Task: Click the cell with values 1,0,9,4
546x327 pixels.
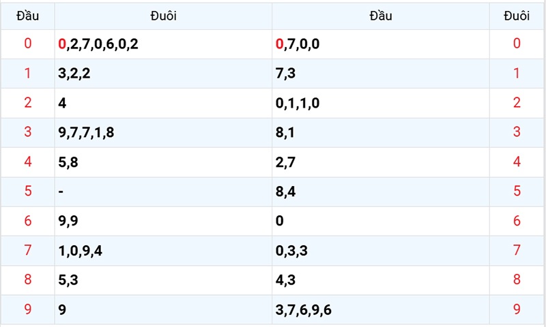Action: [163, 251]
